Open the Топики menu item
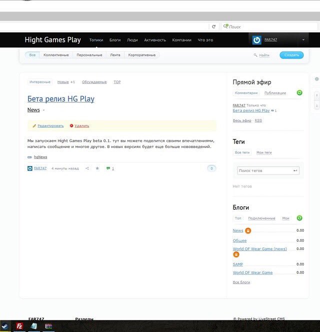 click(96, 40)
